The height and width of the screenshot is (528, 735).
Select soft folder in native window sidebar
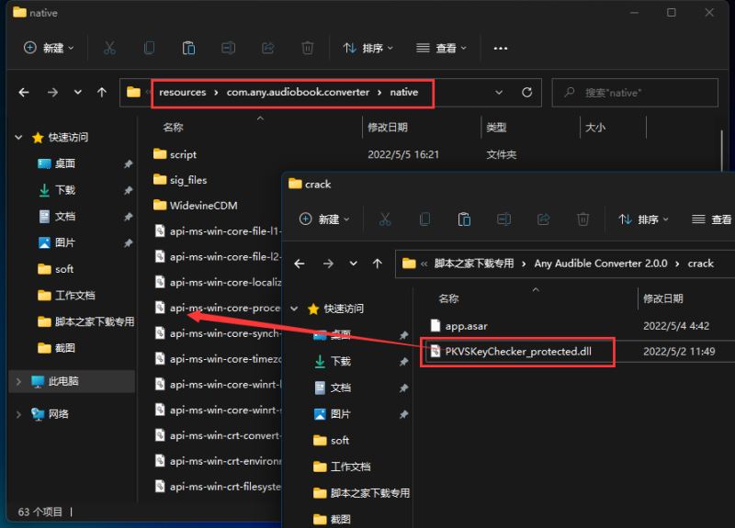(55, 269)
